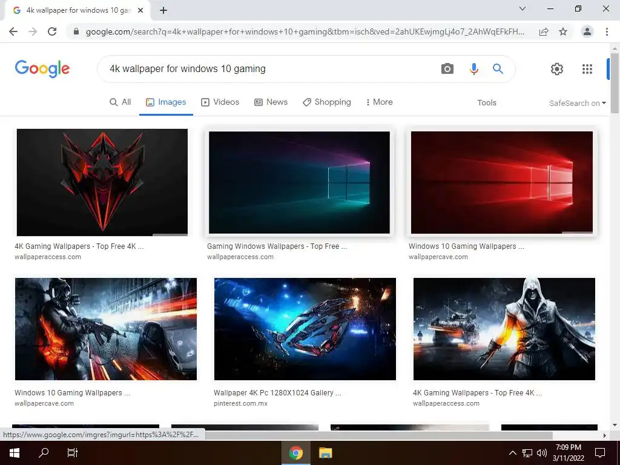Open 4K Gaming Wallpapers - Top Free 4K link under emblem
Screen dimensions: 620x465
(79, 246)
